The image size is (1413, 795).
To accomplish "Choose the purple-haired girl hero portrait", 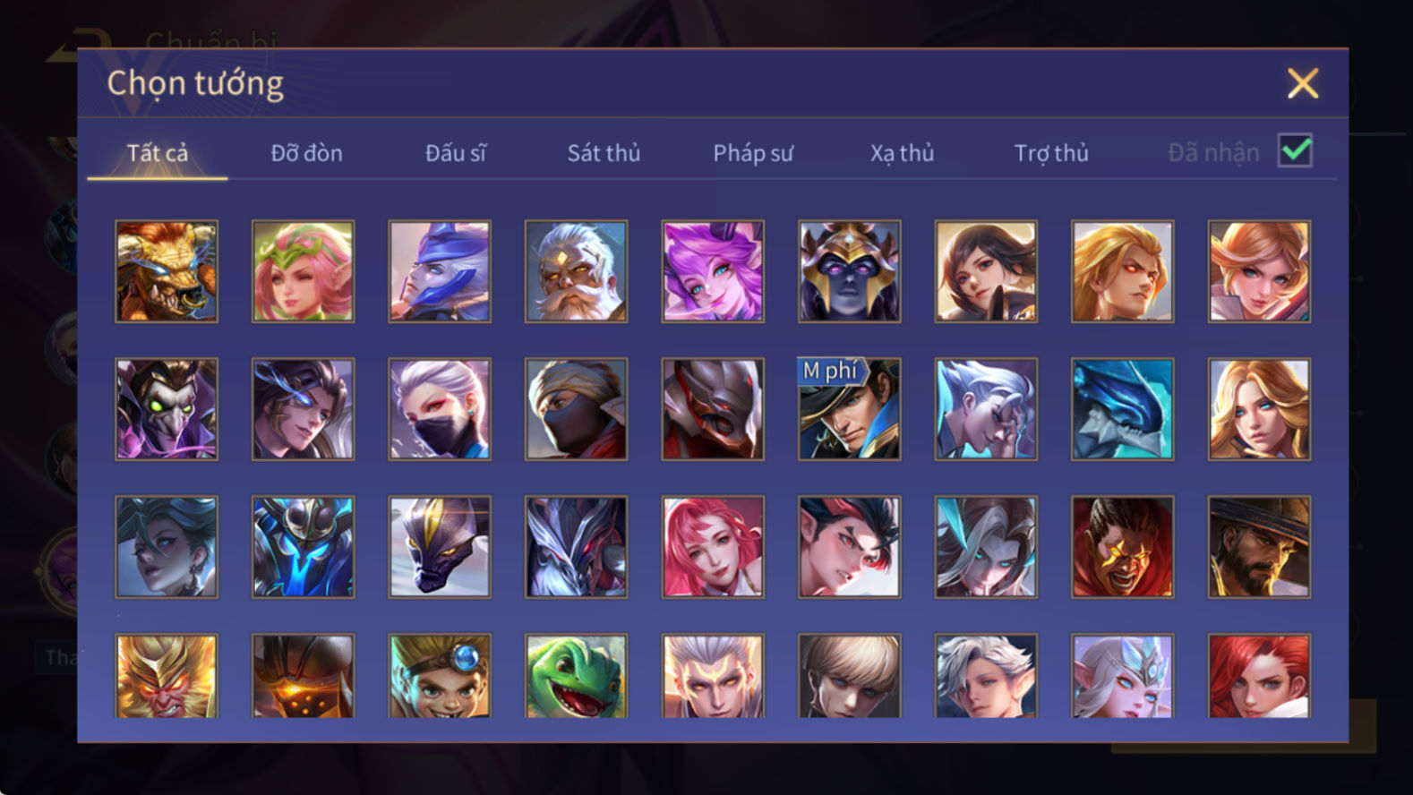I will tap(713, 271).
